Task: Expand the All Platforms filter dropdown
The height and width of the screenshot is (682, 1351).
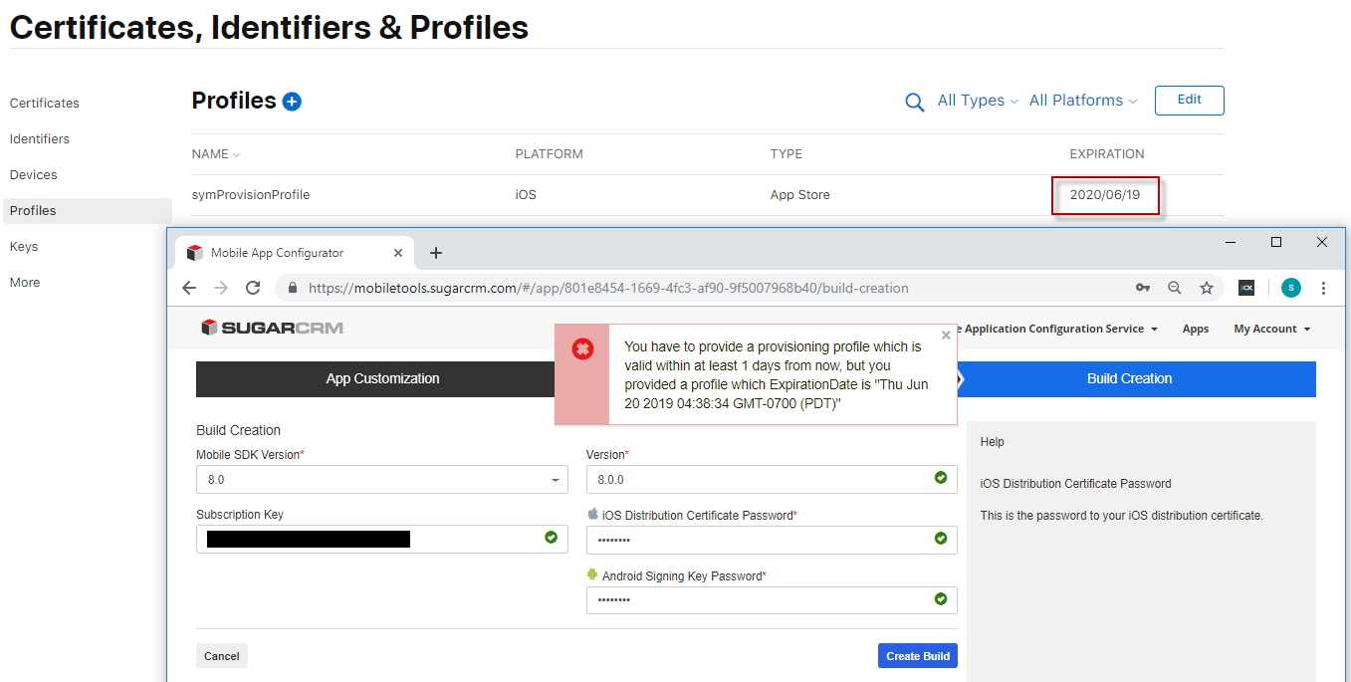Action: click(x=1082, y=101)
